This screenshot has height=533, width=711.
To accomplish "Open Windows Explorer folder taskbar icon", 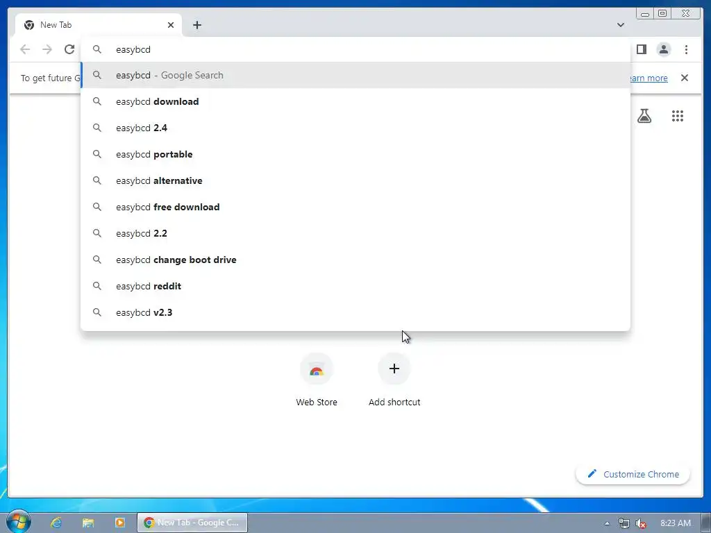I will [88, 523].
